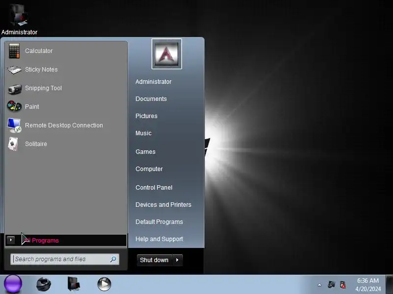Open Control Panel
The height and width of the screenshot is (294, 393).
click(154, 188)
